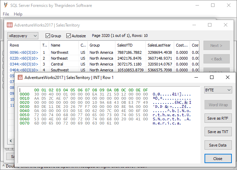Click the Save Data button
The image size is (237, 170).
218,145
